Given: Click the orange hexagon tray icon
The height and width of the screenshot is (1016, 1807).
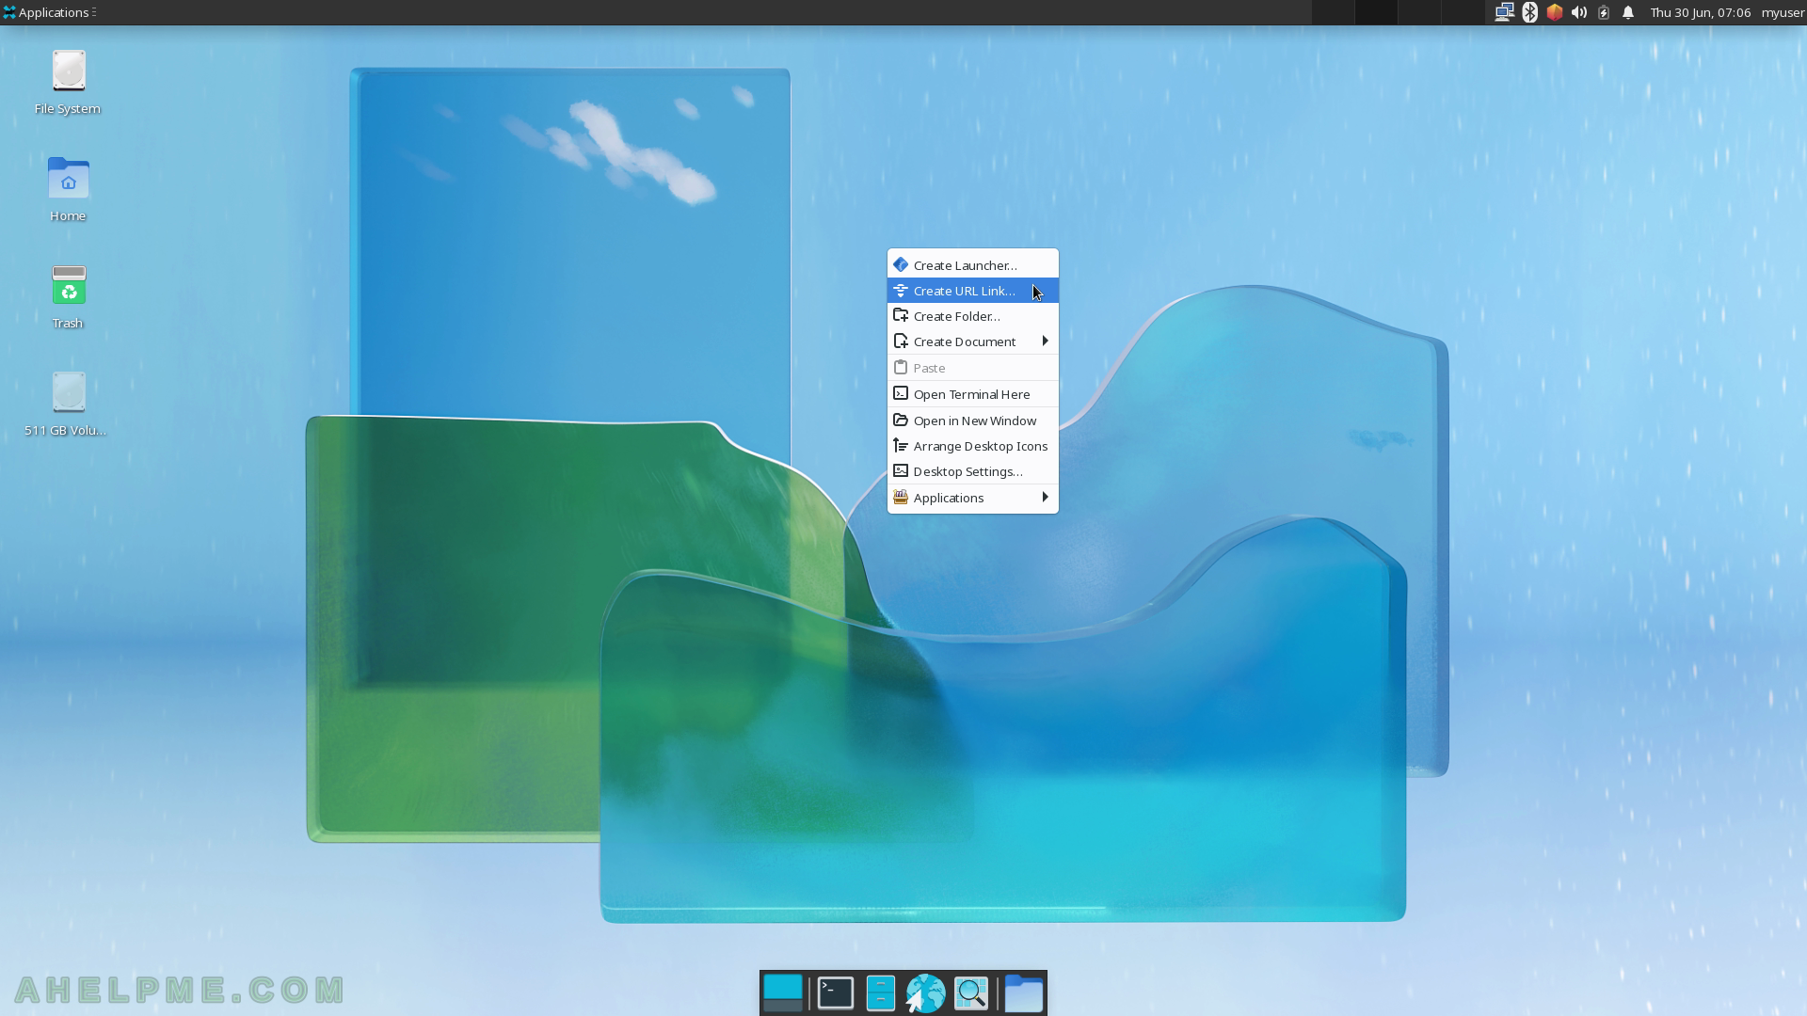Looking at the screenshot, I should 1555,12.
